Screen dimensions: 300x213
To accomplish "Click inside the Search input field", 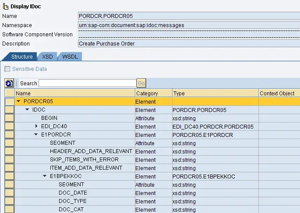I will [88, 83].
